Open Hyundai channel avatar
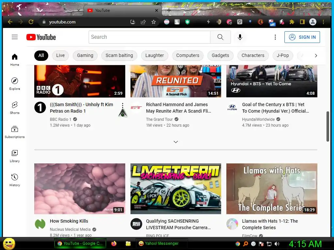334x250 pixels. 232,107
